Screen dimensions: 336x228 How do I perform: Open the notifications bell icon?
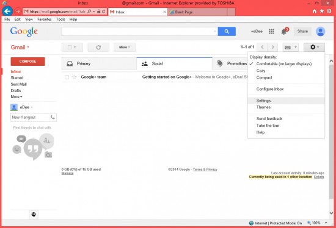pyautogui.click(x=283, y=32)
